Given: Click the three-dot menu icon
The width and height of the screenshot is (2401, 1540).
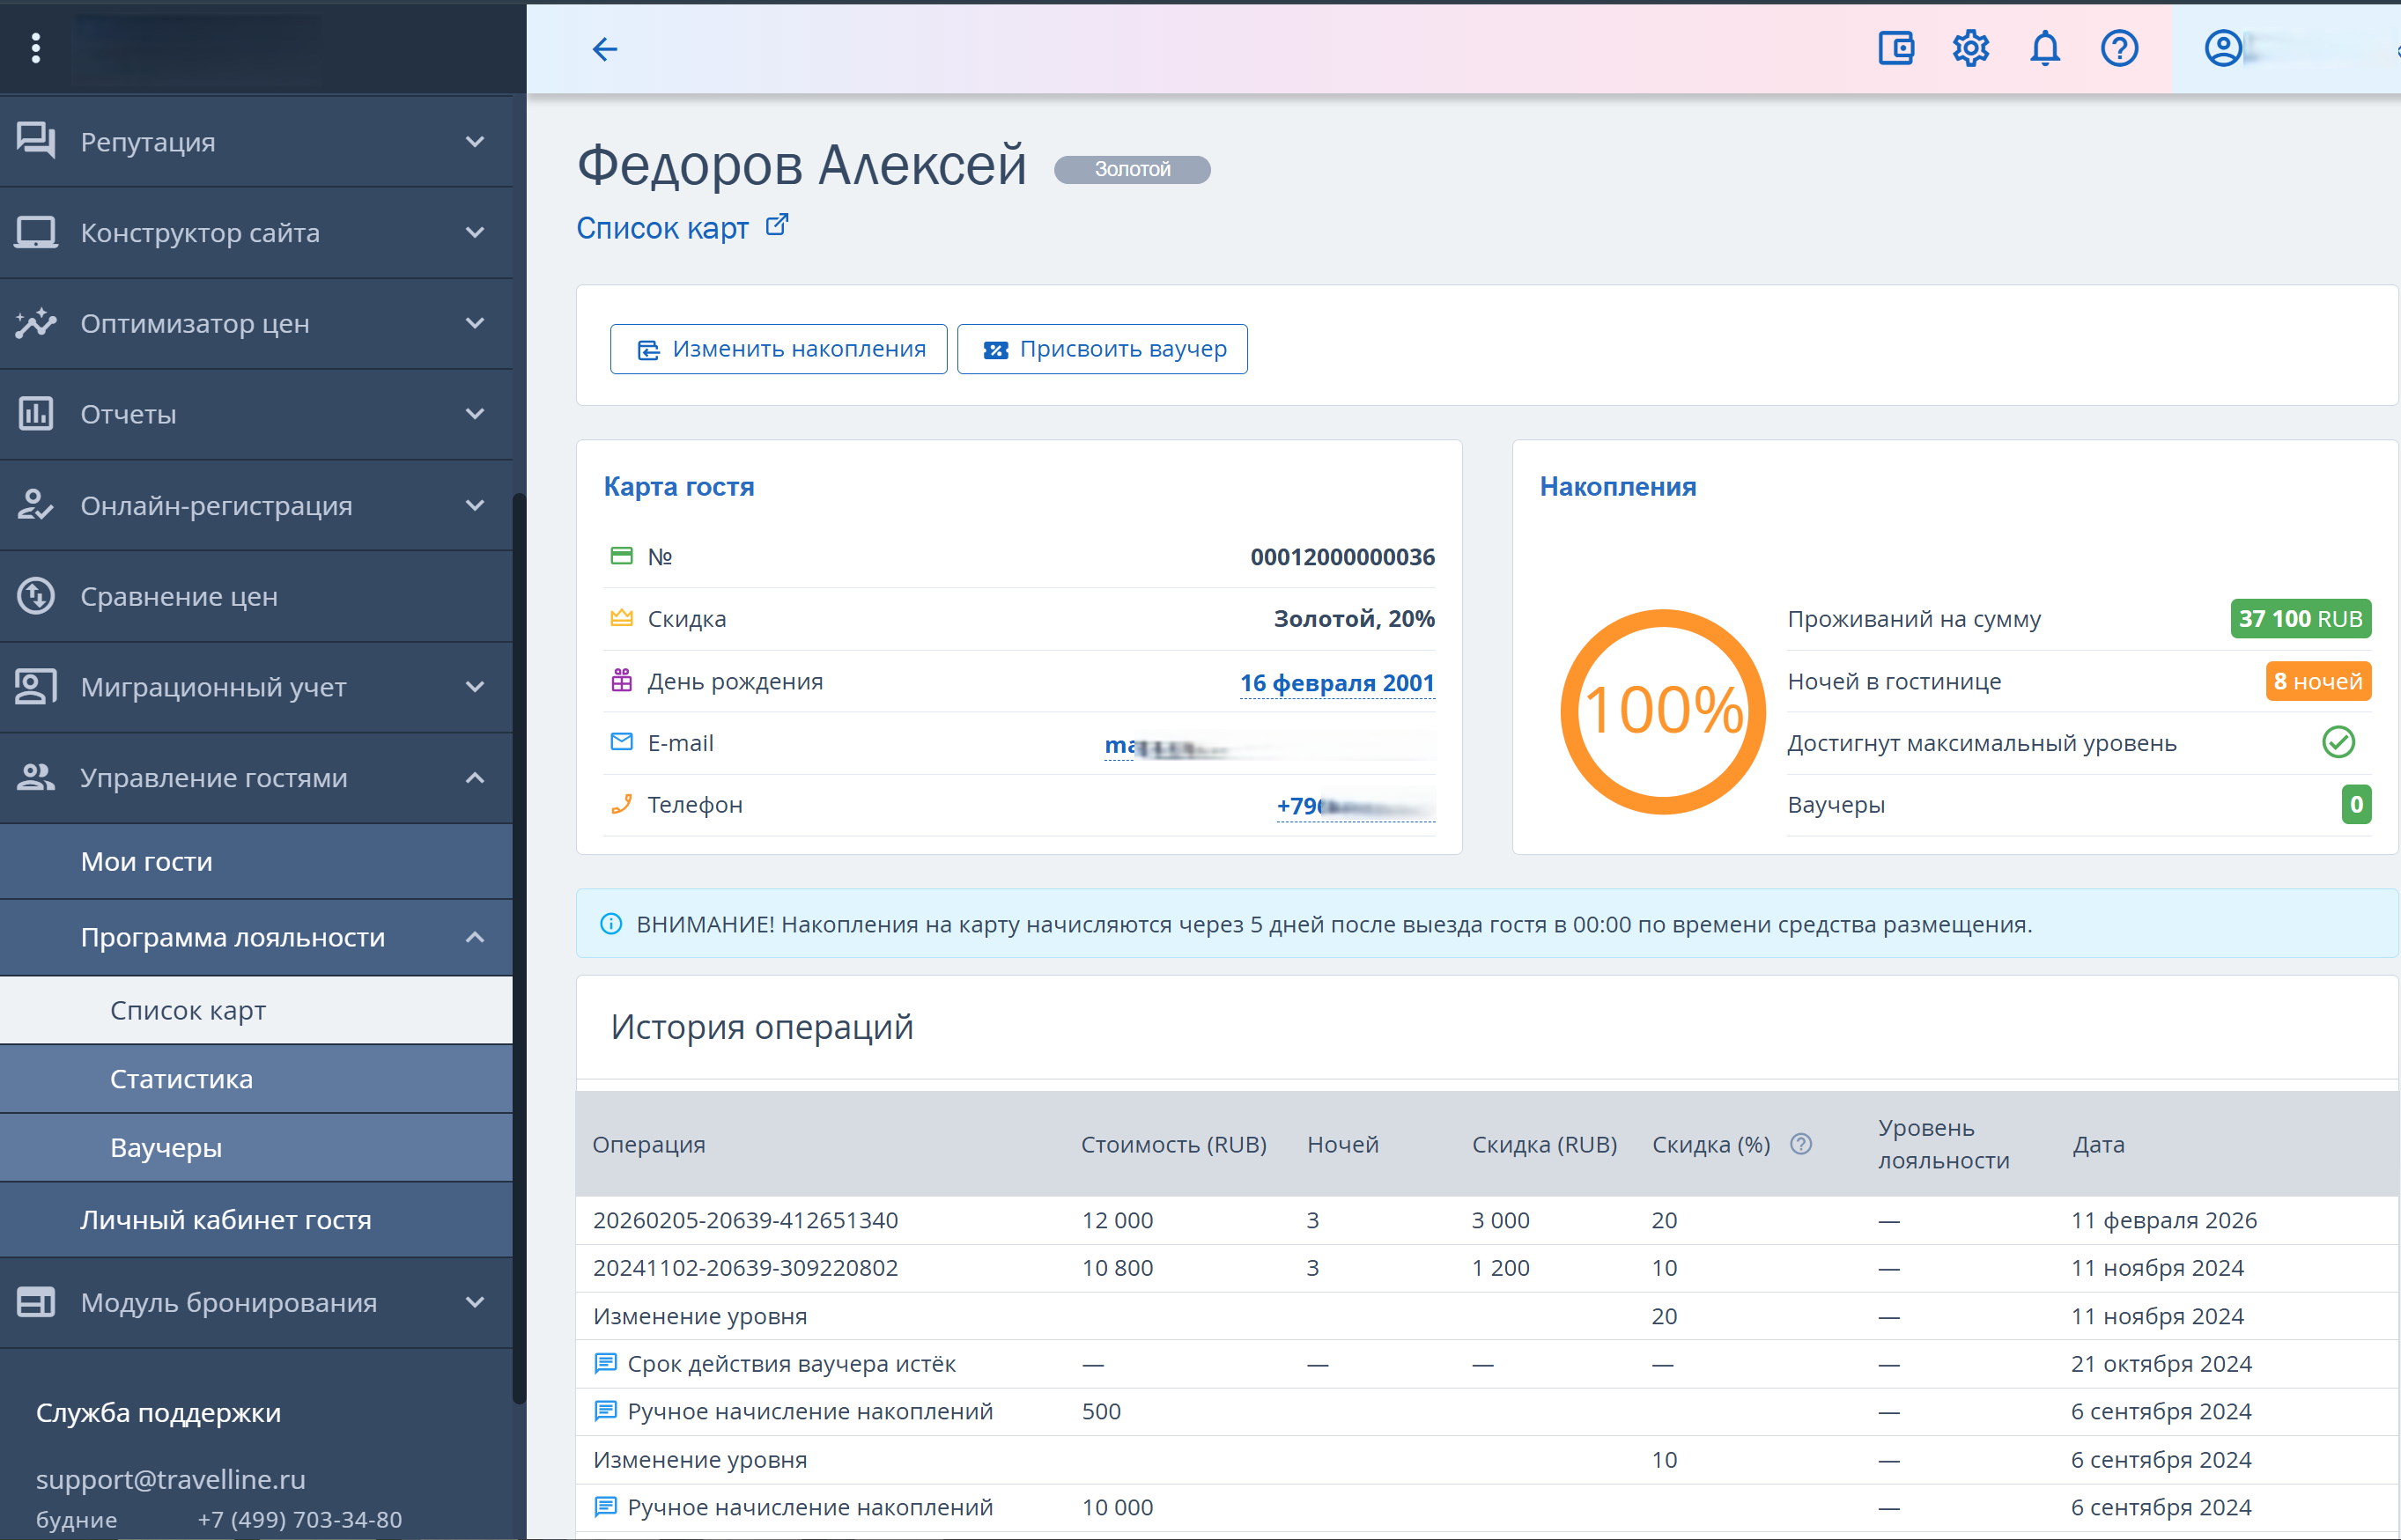Looking at the screenshot, I should [36, 48].
